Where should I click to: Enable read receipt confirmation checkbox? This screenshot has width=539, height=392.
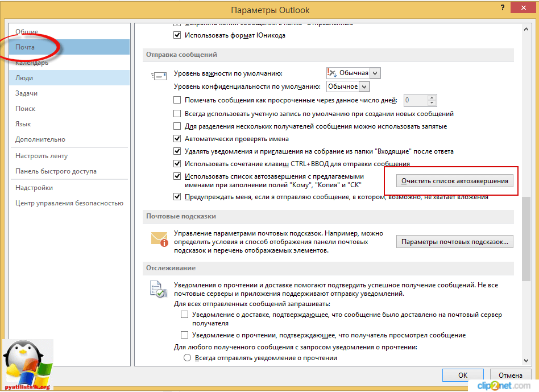[185, 335]
